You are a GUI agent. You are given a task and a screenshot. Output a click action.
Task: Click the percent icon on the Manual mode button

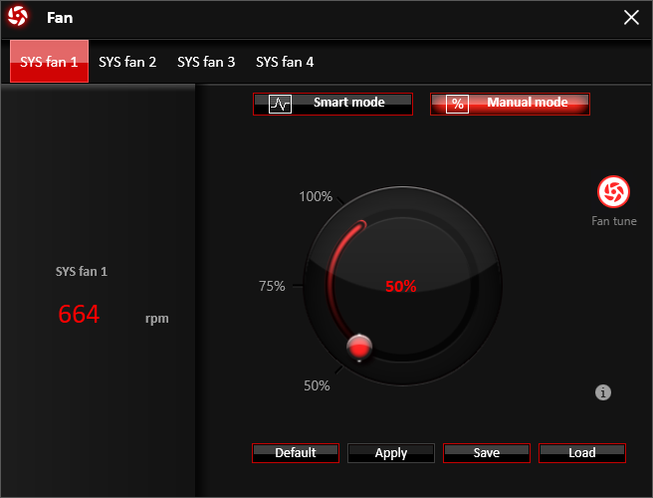coord(457,105)
